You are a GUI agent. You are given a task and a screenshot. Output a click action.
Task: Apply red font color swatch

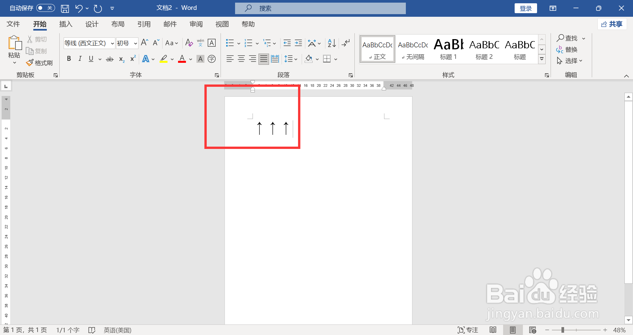pyautogui.click(x=182, y=59)
